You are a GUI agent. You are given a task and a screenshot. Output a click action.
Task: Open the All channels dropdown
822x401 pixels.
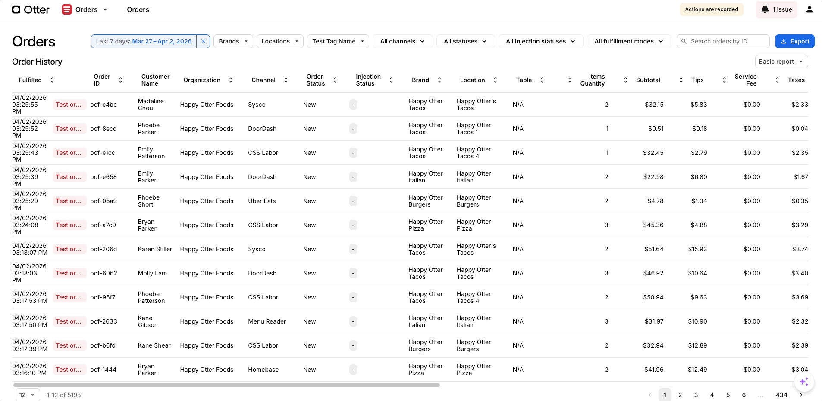click(402, 41)
